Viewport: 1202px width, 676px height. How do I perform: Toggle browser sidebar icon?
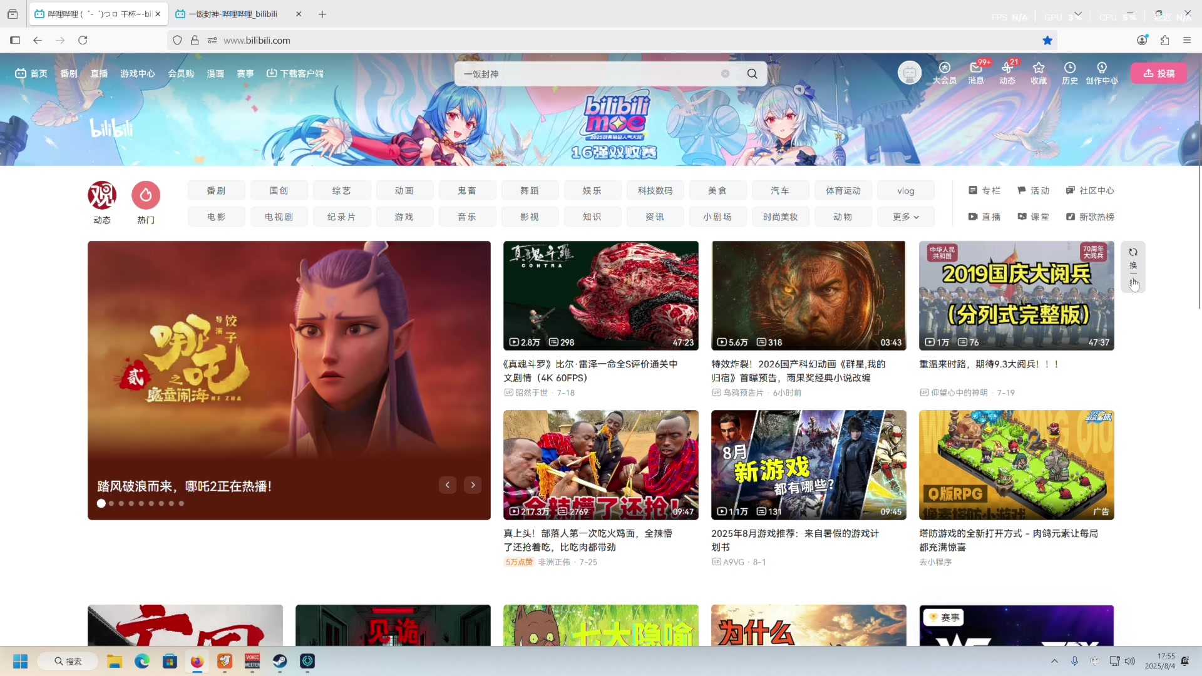[15, 40]
